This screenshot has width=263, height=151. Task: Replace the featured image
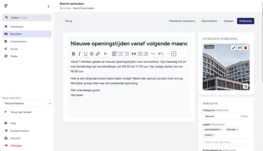point(240,48)
